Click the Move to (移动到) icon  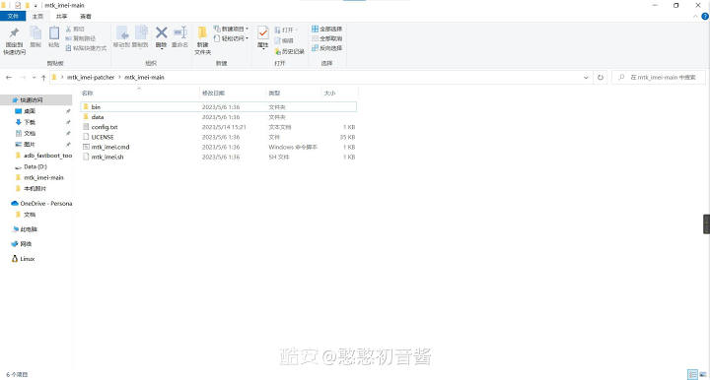pyautogui.click(x=121, y=32)
